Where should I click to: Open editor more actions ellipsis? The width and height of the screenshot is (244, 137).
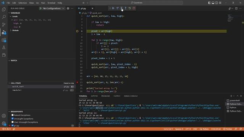click(241, 8)
